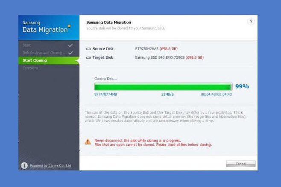Click the checkmark next to the Start step
Screen dimensions: 281x187
[x=70, y=45]
